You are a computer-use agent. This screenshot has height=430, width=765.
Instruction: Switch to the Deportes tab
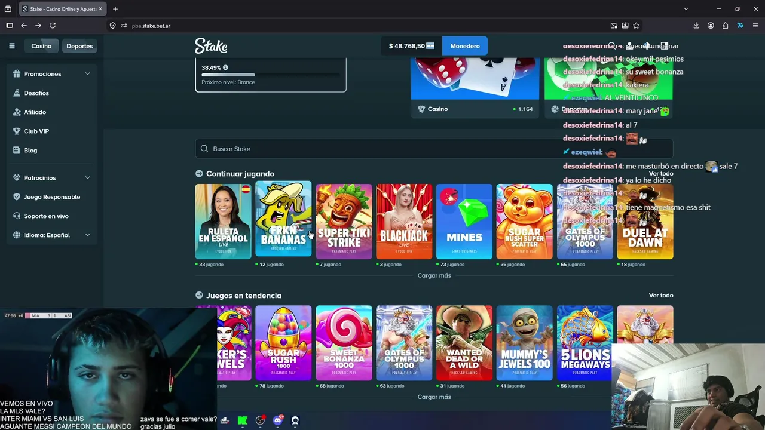click(79, 46)
